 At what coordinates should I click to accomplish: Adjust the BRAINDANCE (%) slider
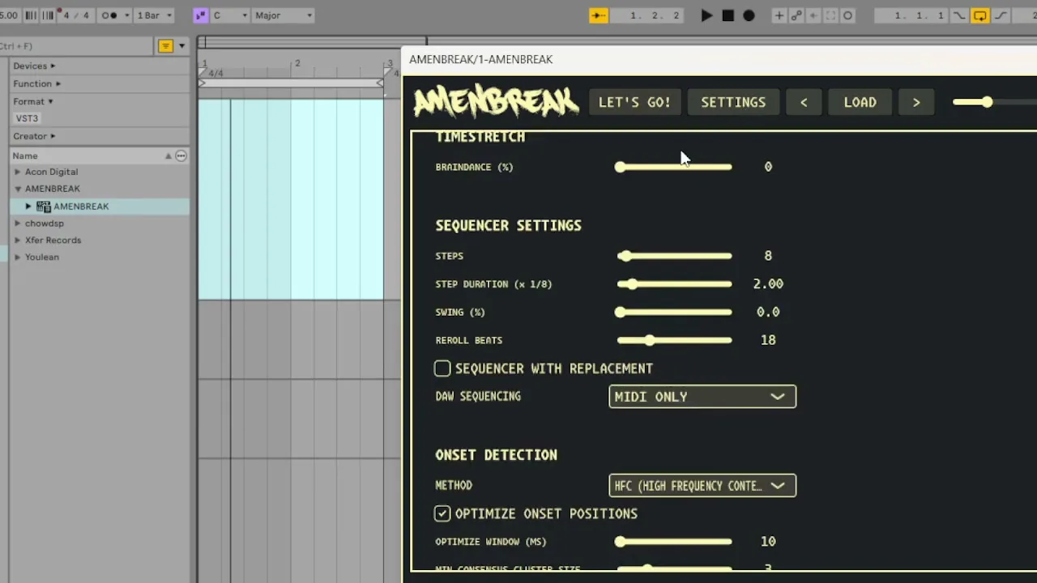point(674,167)
